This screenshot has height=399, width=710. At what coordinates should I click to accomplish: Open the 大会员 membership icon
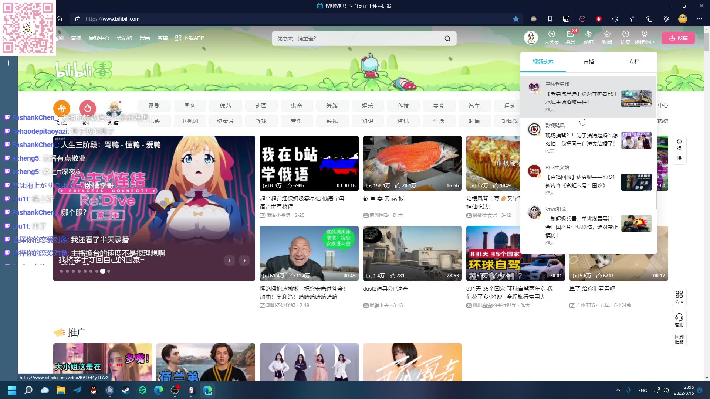click(x=551, y=38)
